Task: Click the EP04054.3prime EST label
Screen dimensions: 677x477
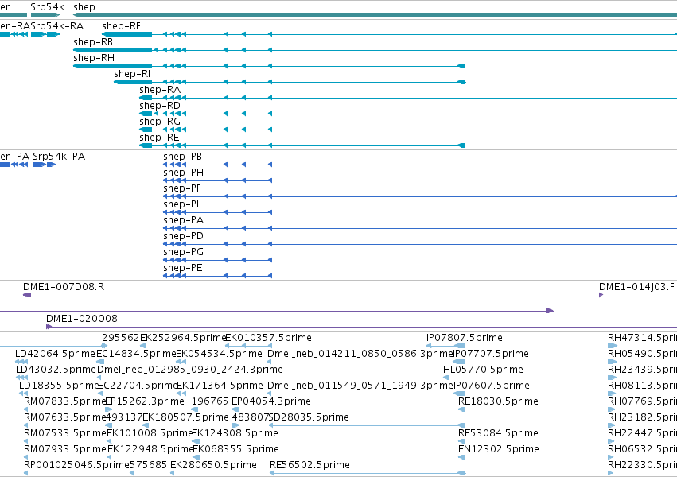Action: coord(271,401)
